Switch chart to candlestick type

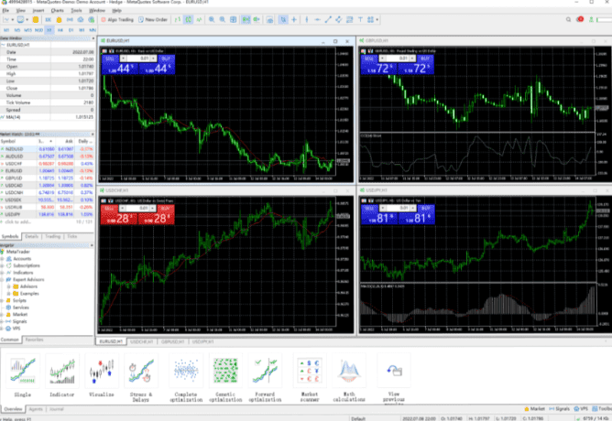(x=188, y=19)
